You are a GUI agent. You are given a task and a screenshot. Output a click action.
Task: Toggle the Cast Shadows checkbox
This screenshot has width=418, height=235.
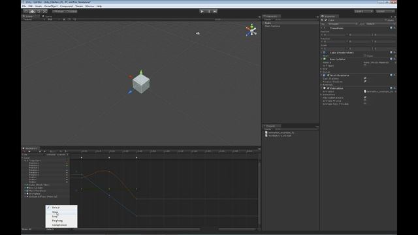365,78
